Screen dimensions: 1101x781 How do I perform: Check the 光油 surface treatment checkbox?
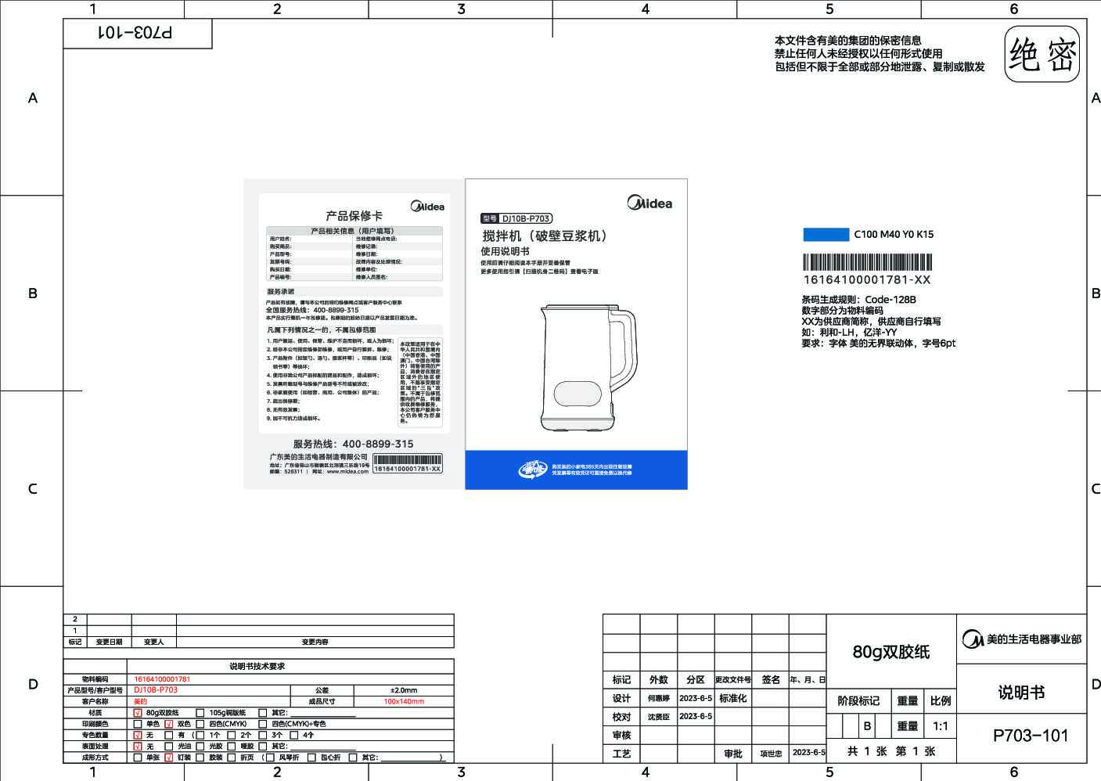pos(169,746)
